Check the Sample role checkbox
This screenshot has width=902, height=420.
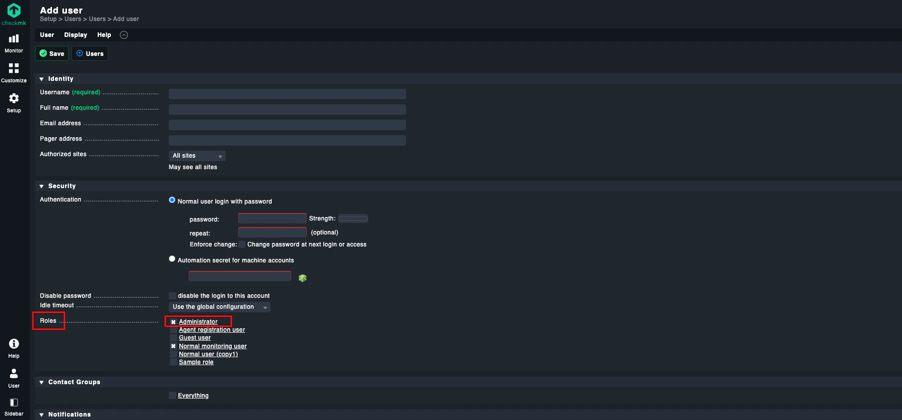[173, 362]
